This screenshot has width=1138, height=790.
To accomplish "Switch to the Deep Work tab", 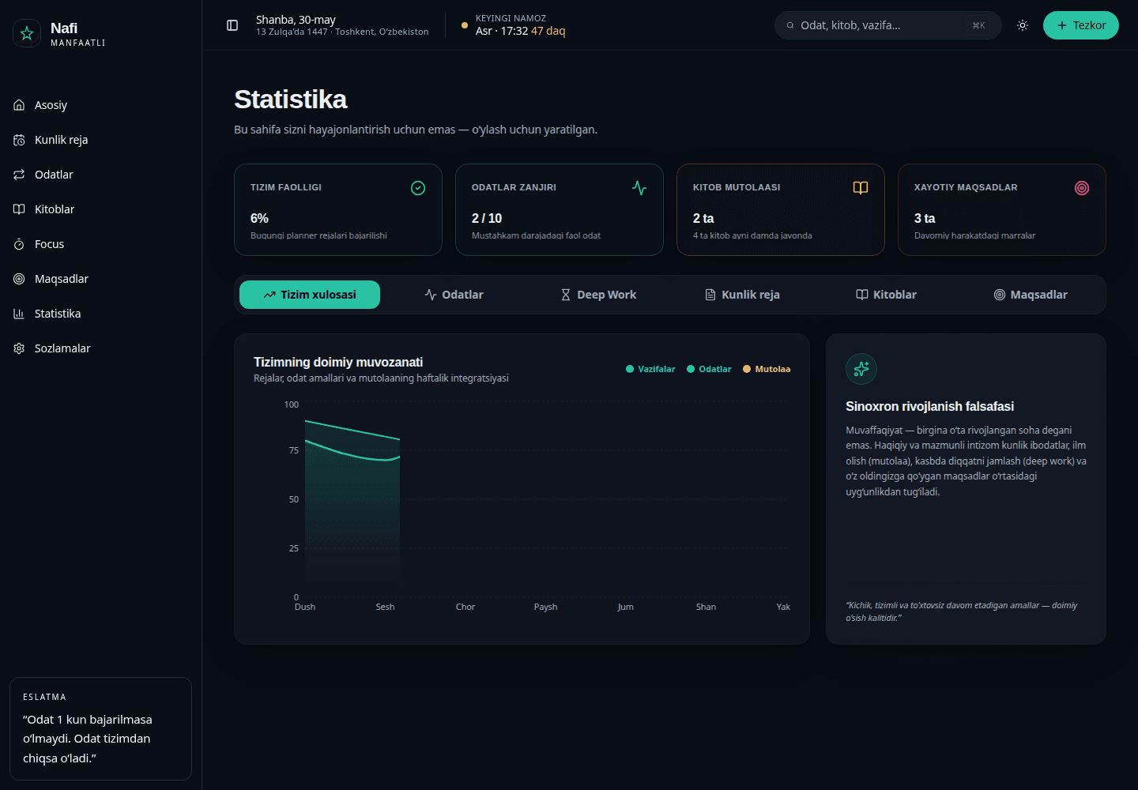I will coord(598,295).
